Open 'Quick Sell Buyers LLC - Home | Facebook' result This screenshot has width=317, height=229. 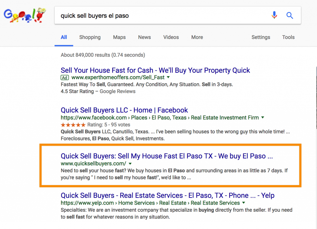coord(124,110)
